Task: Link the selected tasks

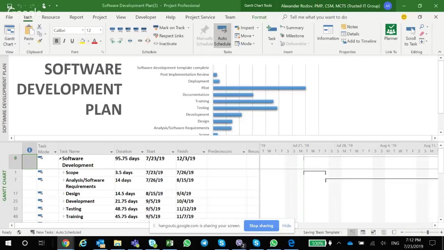Action: 140,41
